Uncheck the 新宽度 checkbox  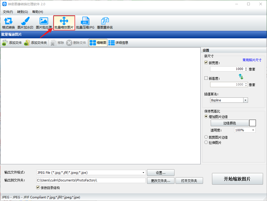pos(206,63)
